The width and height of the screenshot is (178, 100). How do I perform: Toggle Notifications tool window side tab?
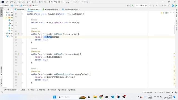[177, 26]
